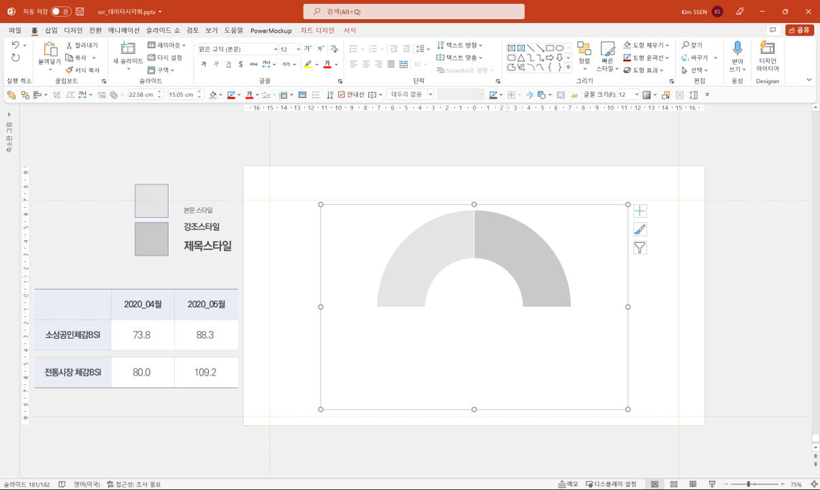
Task: Click the Arrange (정렬) shapes icon
Action: (x=584, y=48)
